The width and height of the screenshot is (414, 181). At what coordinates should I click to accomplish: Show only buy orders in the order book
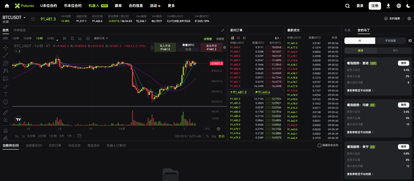coord(245,38)
